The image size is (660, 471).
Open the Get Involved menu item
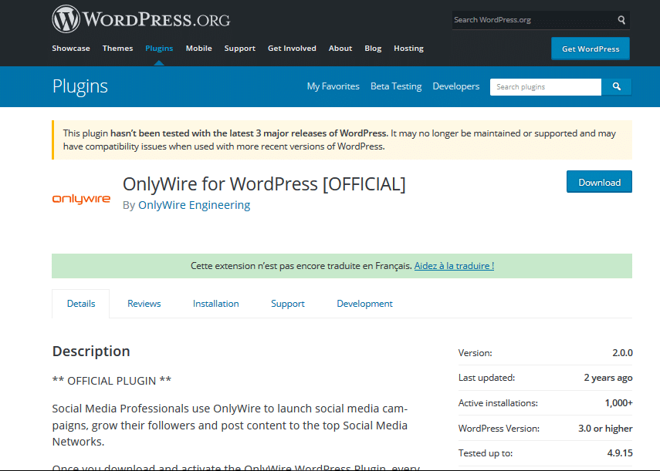click(292, 49)
